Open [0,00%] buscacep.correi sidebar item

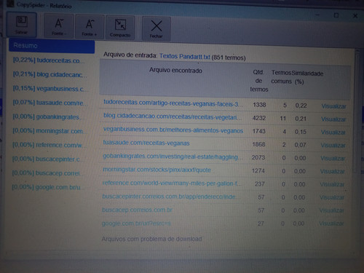pyautogui.click(x=47, y=173)
